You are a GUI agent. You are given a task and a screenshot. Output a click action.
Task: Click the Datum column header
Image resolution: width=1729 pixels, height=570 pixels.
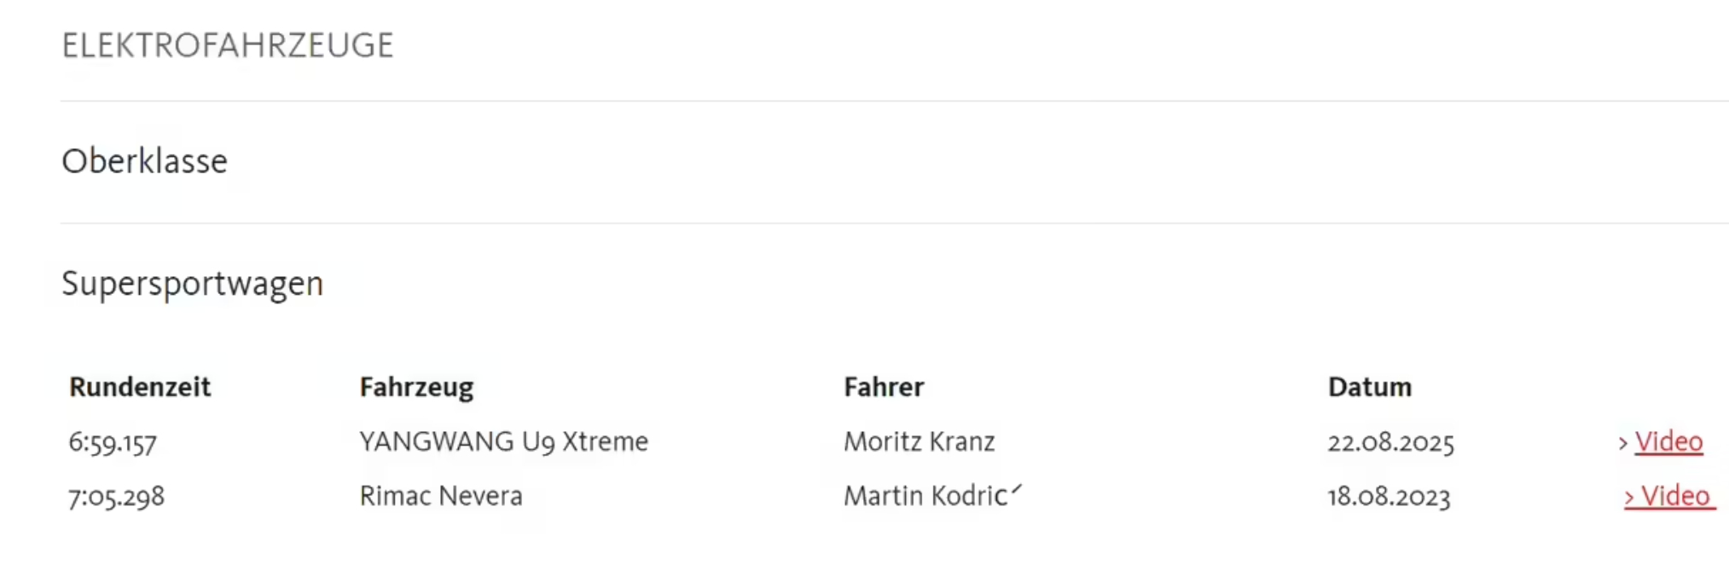point(1370,387)
